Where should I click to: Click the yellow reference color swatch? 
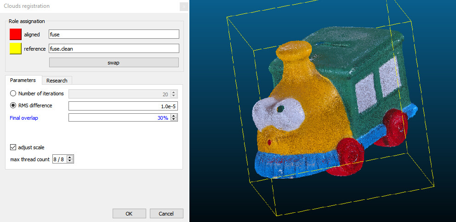[16, 48]
